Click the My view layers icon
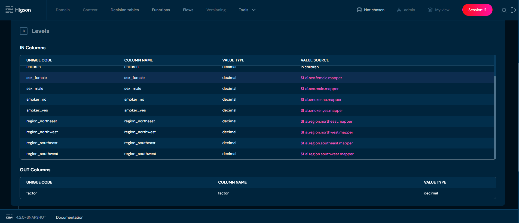This screenshot has width=519, height=223. [430, 10]
